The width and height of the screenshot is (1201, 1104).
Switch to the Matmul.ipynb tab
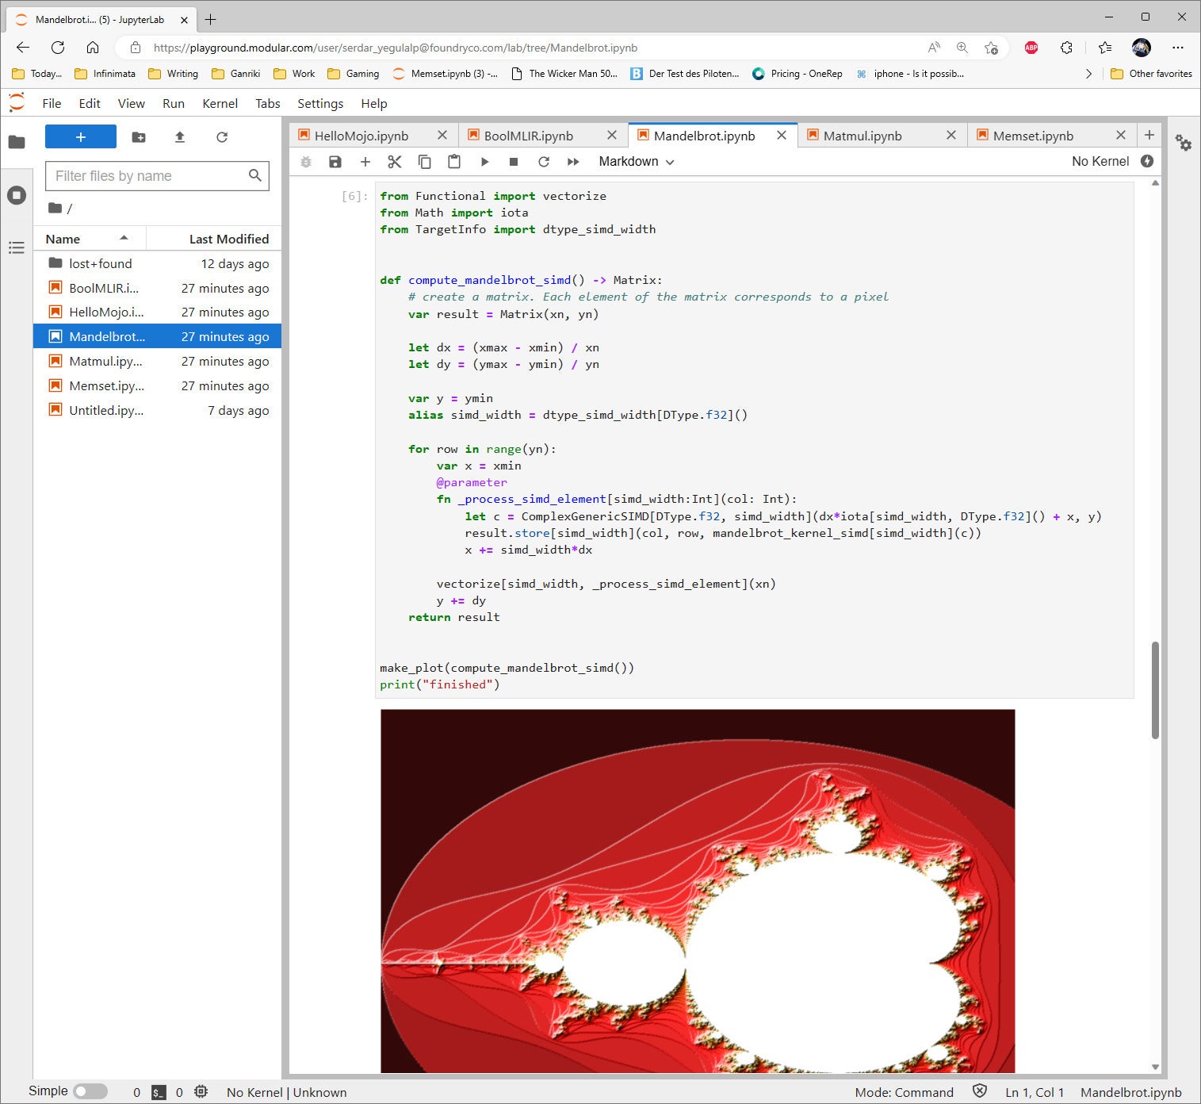[x=863, y=136]
